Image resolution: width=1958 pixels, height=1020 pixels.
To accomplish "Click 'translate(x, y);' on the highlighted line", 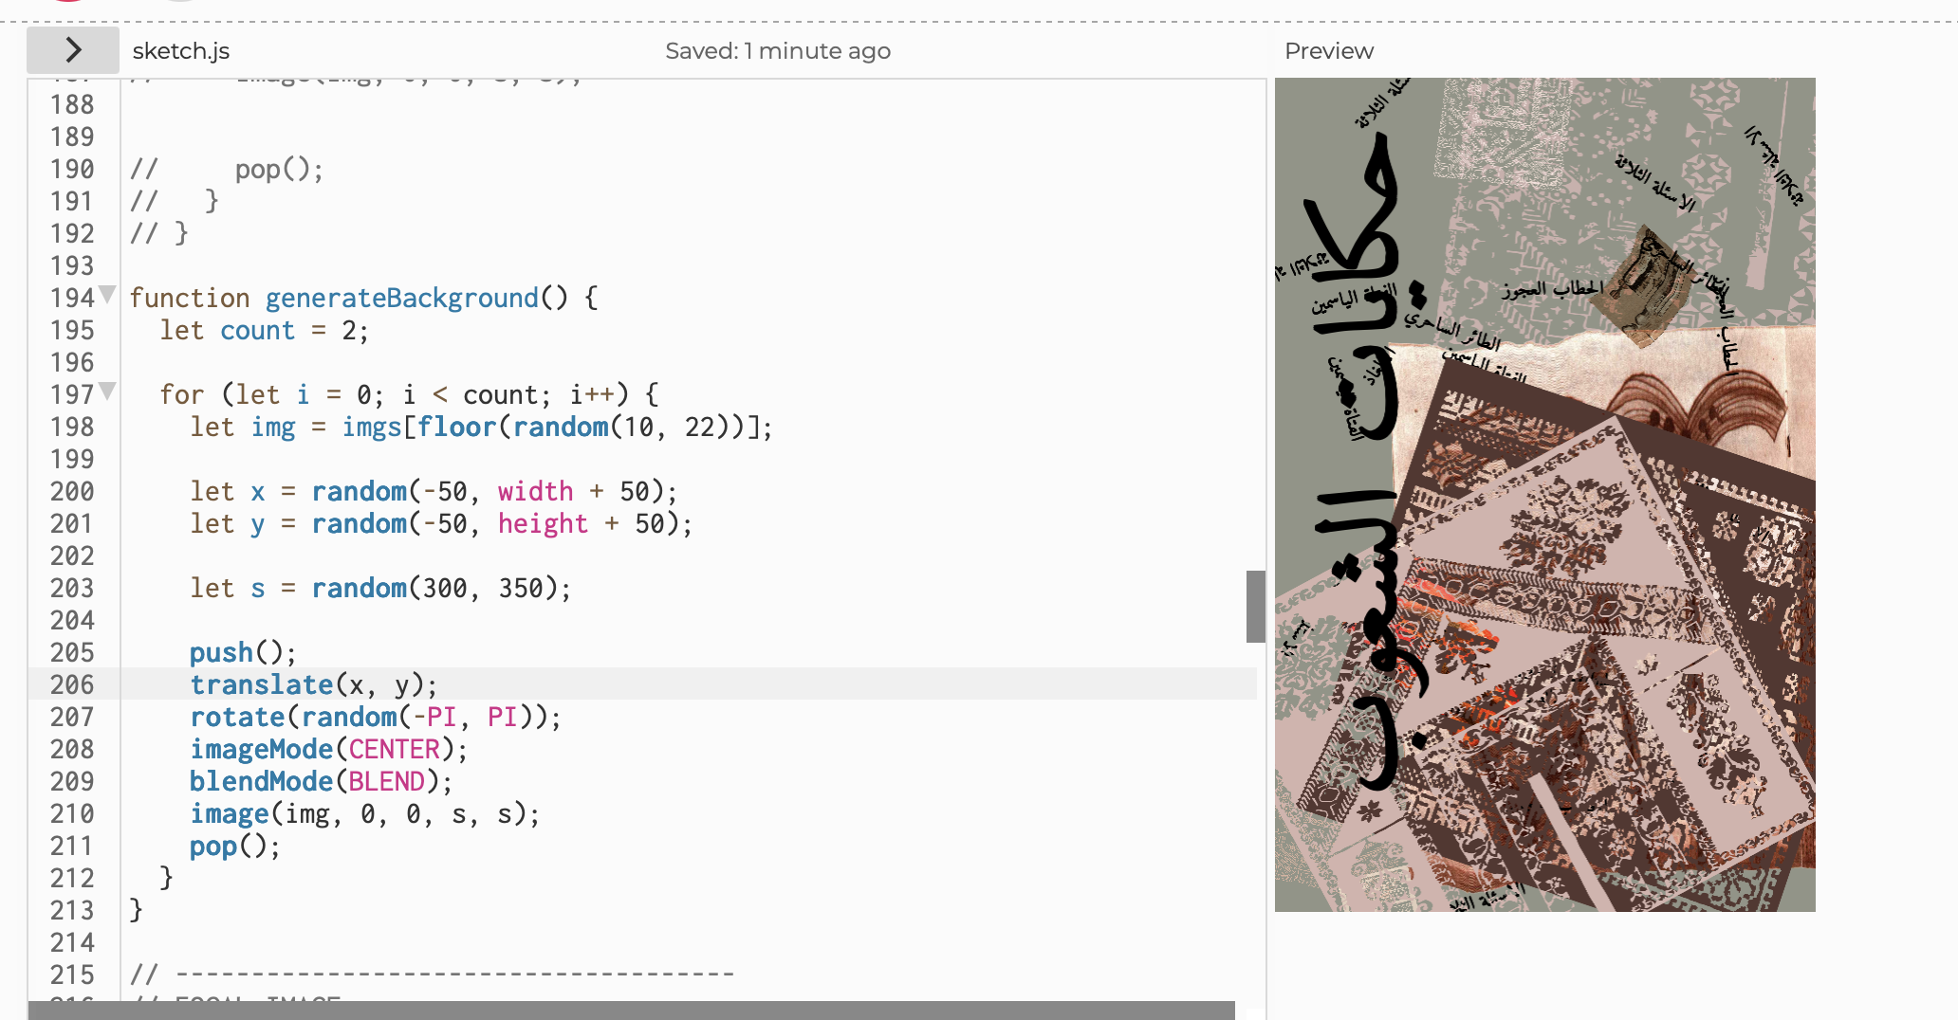I will (x=313, y=685).
